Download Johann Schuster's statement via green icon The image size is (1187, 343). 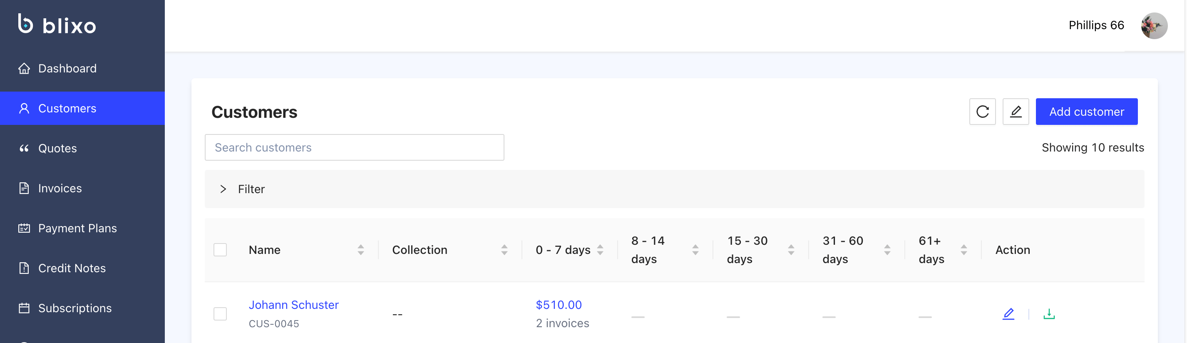[x=1049, y=314]
